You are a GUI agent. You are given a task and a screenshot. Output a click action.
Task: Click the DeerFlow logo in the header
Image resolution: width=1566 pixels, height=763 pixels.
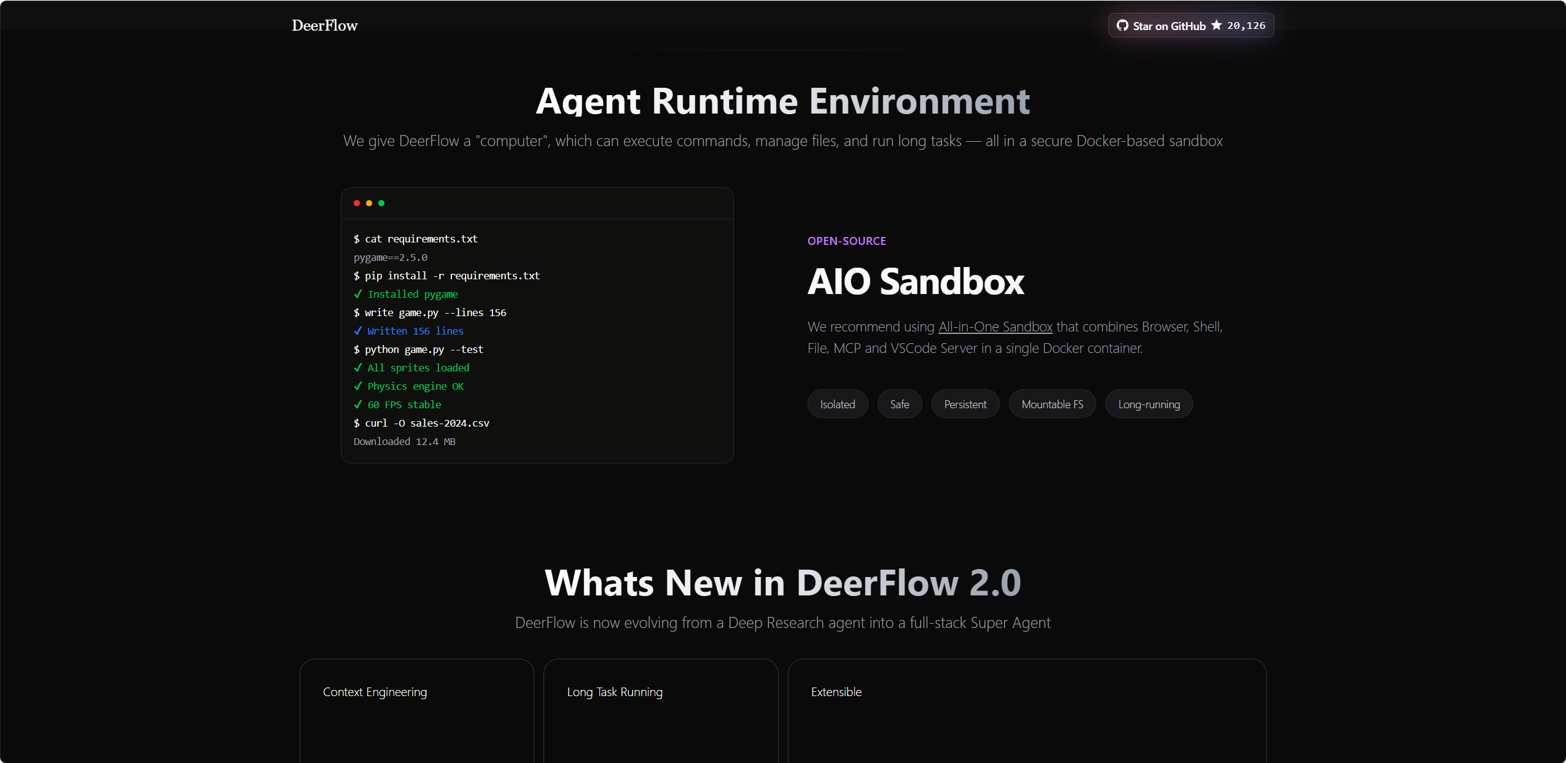click(324, 25)
